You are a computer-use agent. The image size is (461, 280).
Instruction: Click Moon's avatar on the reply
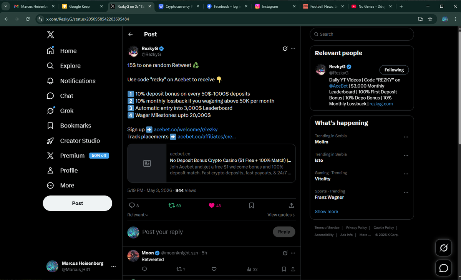[133, 256]
